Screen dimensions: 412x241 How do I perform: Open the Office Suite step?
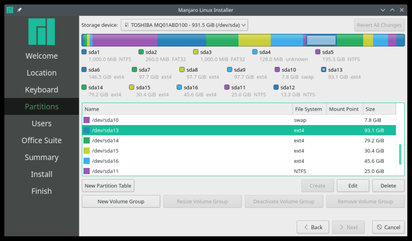[x=42, y=141]
